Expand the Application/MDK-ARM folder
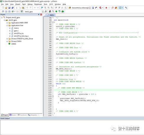Viewport: 144px width, 135px height. point(7,23)
